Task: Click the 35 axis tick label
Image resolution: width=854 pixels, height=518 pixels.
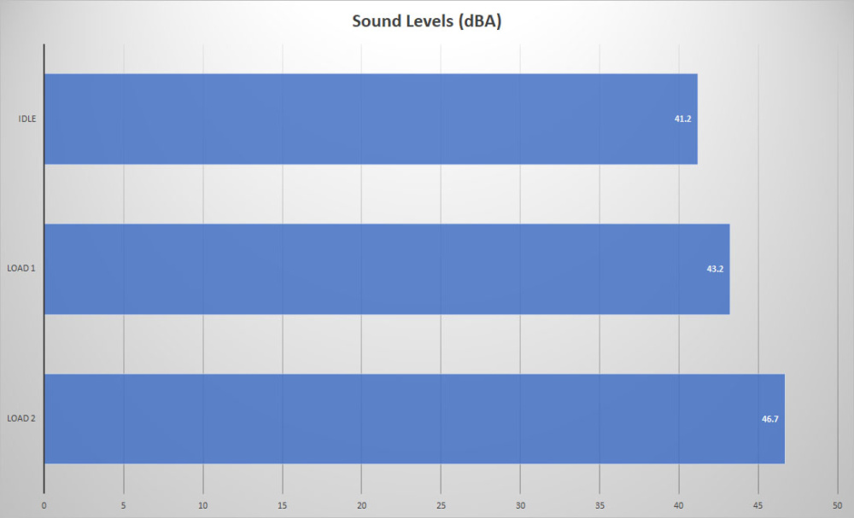Action: [600, 505]
